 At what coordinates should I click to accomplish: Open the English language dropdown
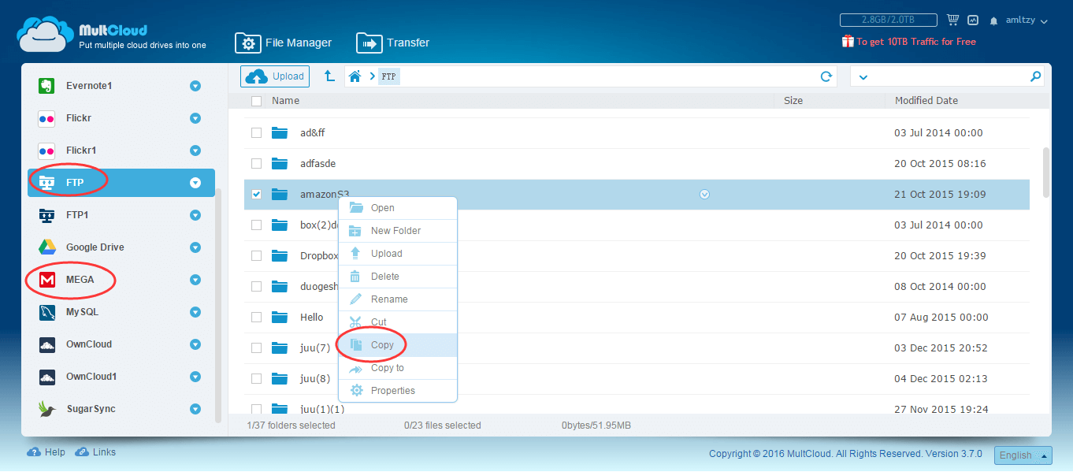1023,455
